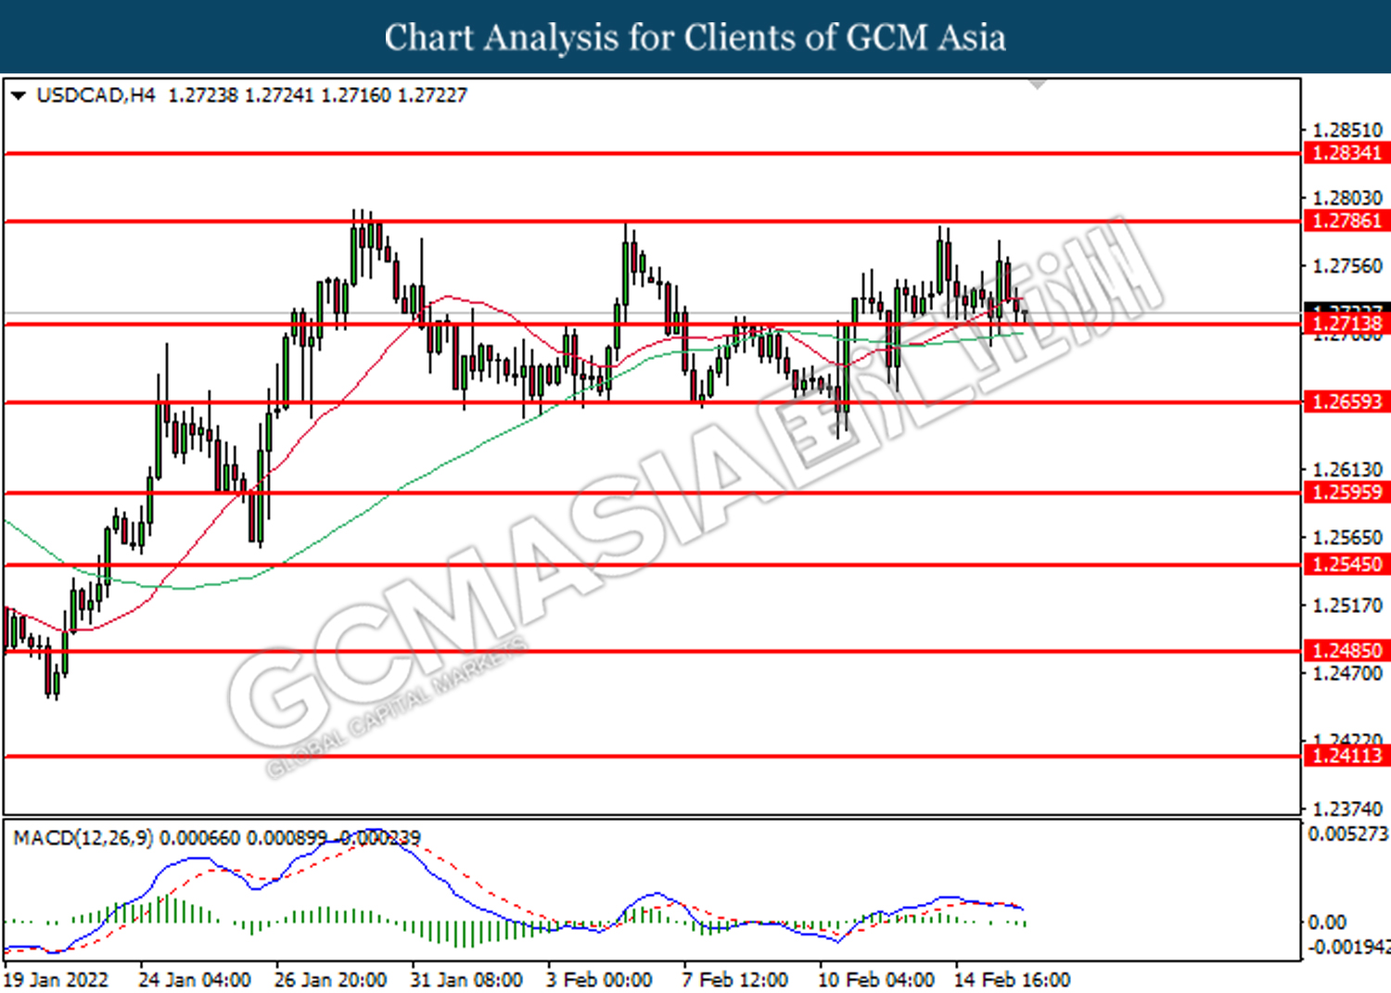
Task: Click the OHLC values 1.27238 1.27241 1.27160 1.27227
Action: tap(317, 95)
